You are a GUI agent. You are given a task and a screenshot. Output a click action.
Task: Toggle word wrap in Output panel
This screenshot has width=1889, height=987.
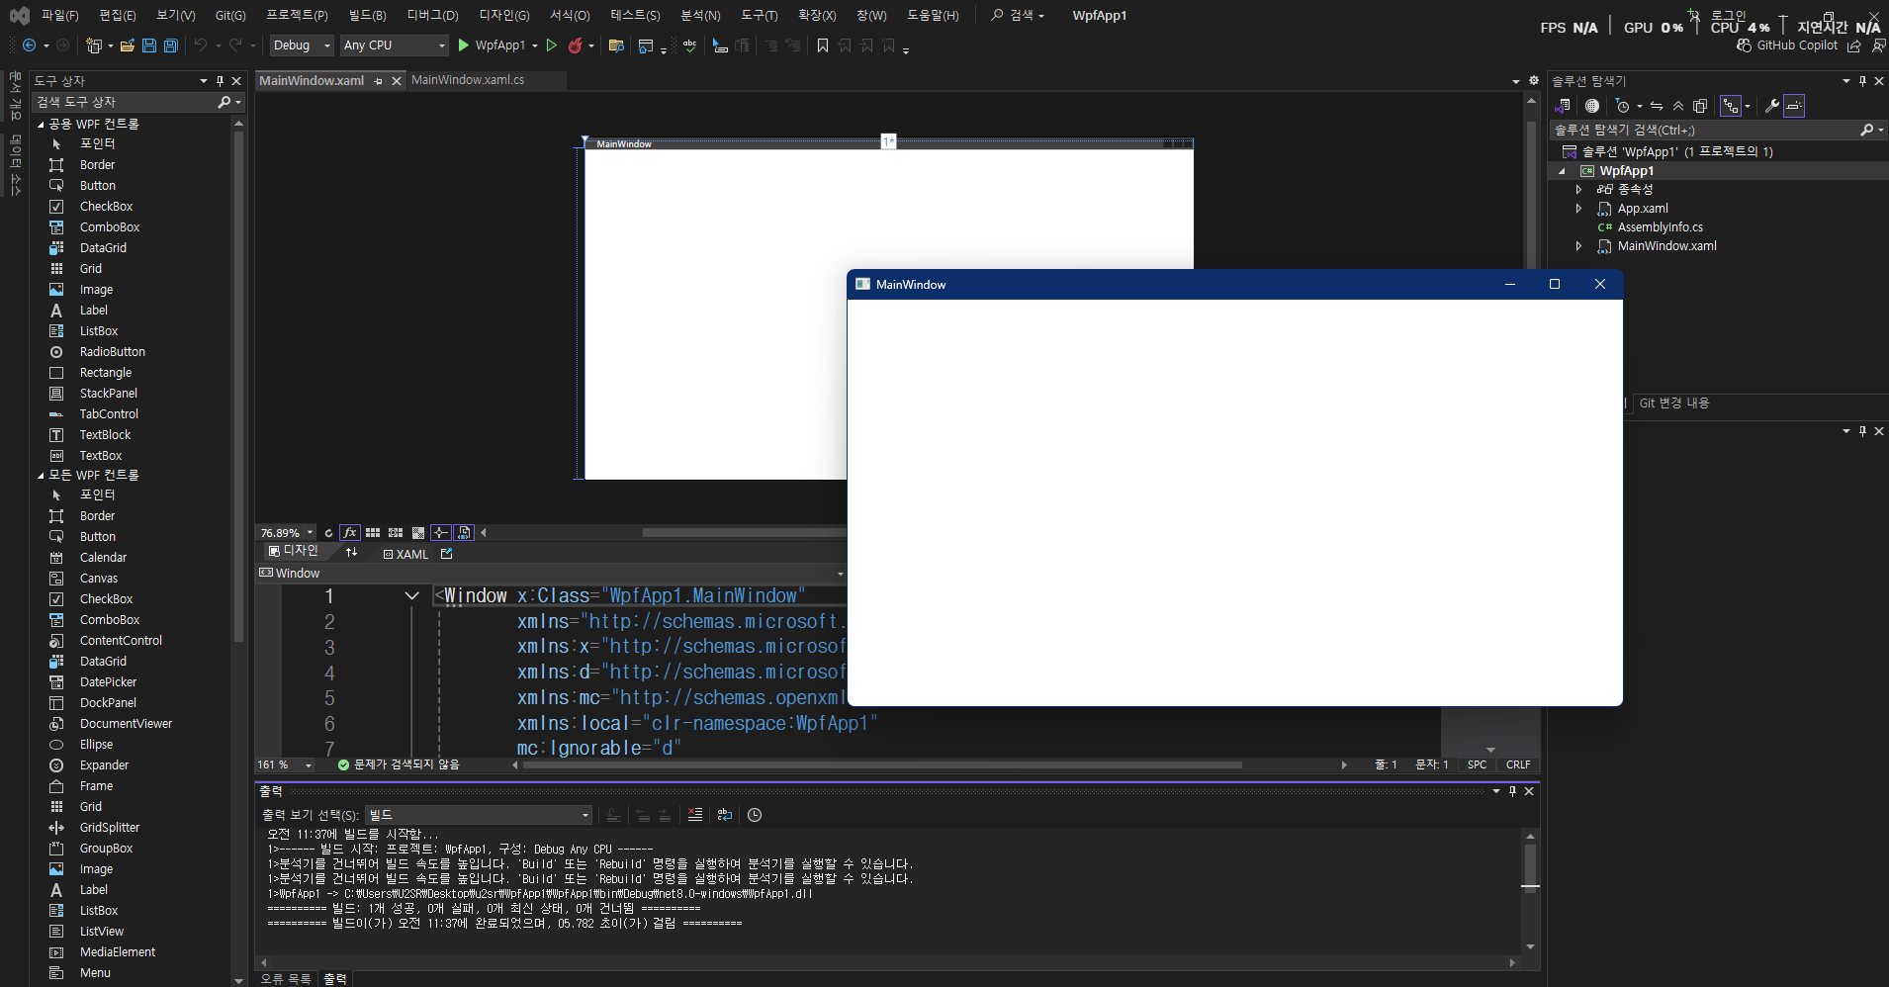coord(725,815)
